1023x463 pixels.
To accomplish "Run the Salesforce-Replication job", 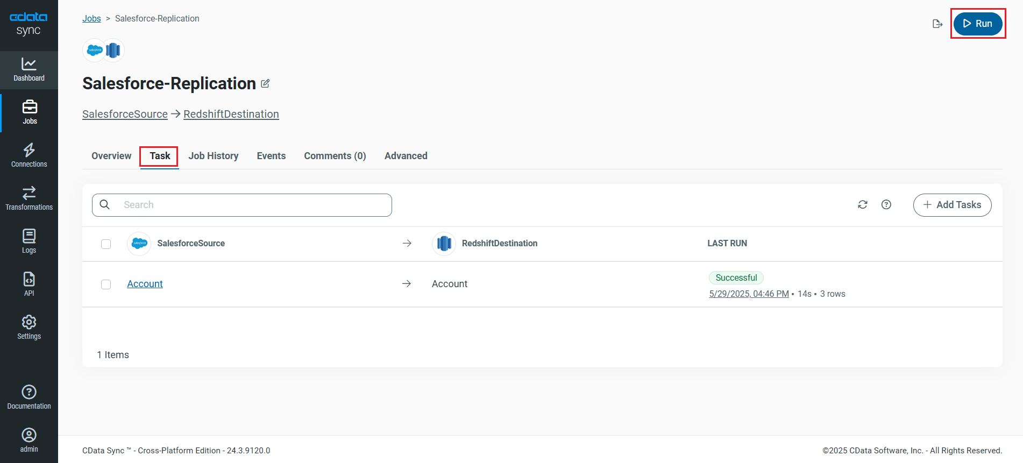I will 977,24.
